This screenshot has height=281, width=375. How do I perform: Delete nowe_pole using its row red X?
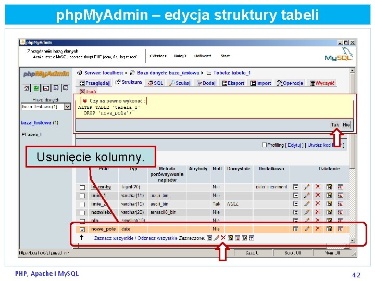point(318,228)
